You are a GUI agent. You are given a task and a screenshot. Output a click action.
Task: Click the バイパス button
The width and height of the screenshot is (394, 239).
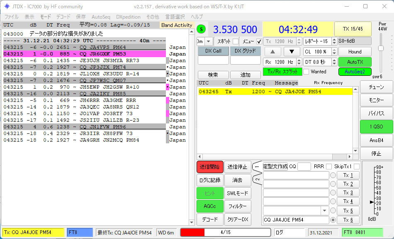coord(376,113)
